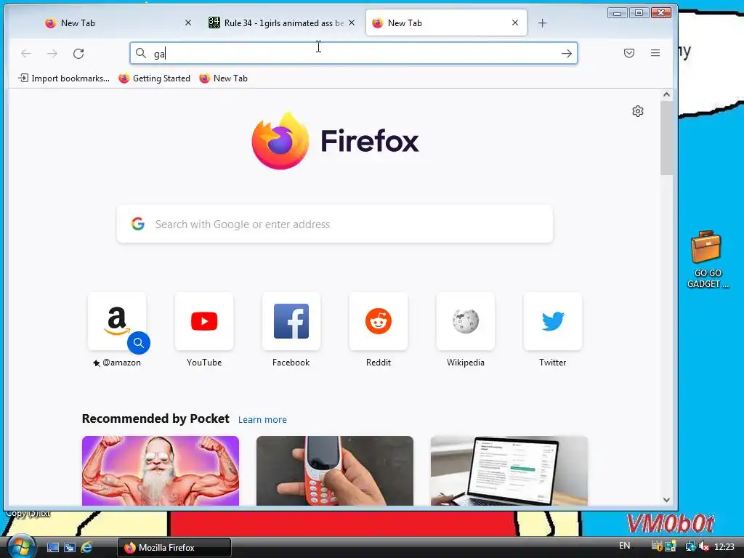The height and width of the screenshot is (558, 744).
Task: Click the Show Desktop quick launch icon
Action: [x=52, y=547]
